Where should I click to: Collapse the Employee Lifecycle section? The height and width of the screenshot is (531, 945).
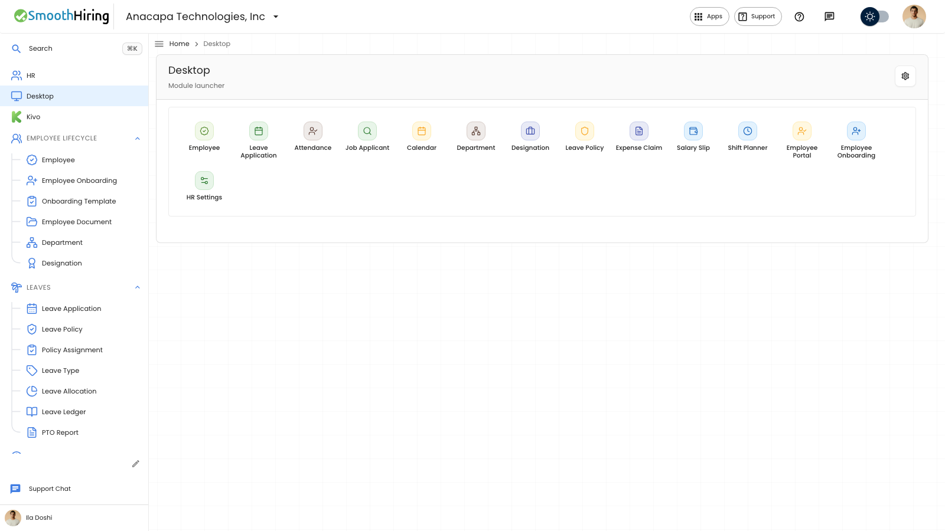(138, 139)
